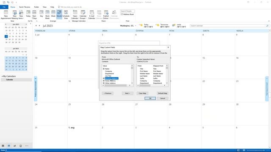Viewport: 271px width, 152px height.
Task: Expand the Name field in the Value list
Action: click(x=104, y=69)
